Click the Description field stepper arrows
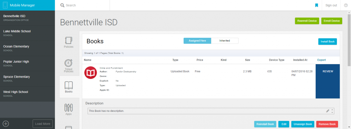Image resolution: width=351 pixels, height=129 pixels. click(332, 111)
